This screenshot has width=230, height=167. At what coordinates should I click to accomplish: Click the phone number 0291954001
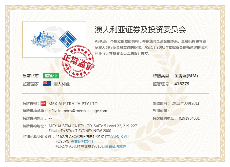(x=189, y=118)
